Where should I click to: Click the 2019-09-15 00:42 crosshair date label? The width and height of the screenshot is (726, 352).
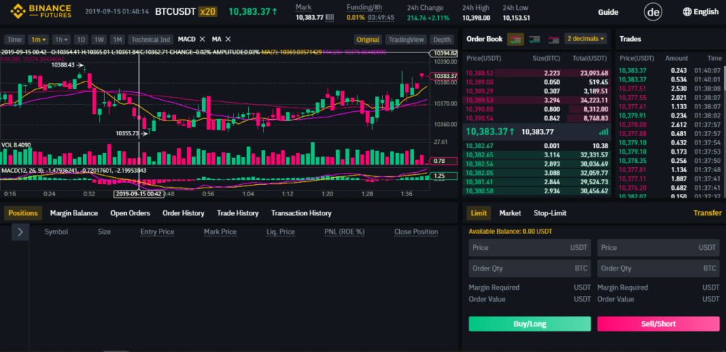[139, 194]
